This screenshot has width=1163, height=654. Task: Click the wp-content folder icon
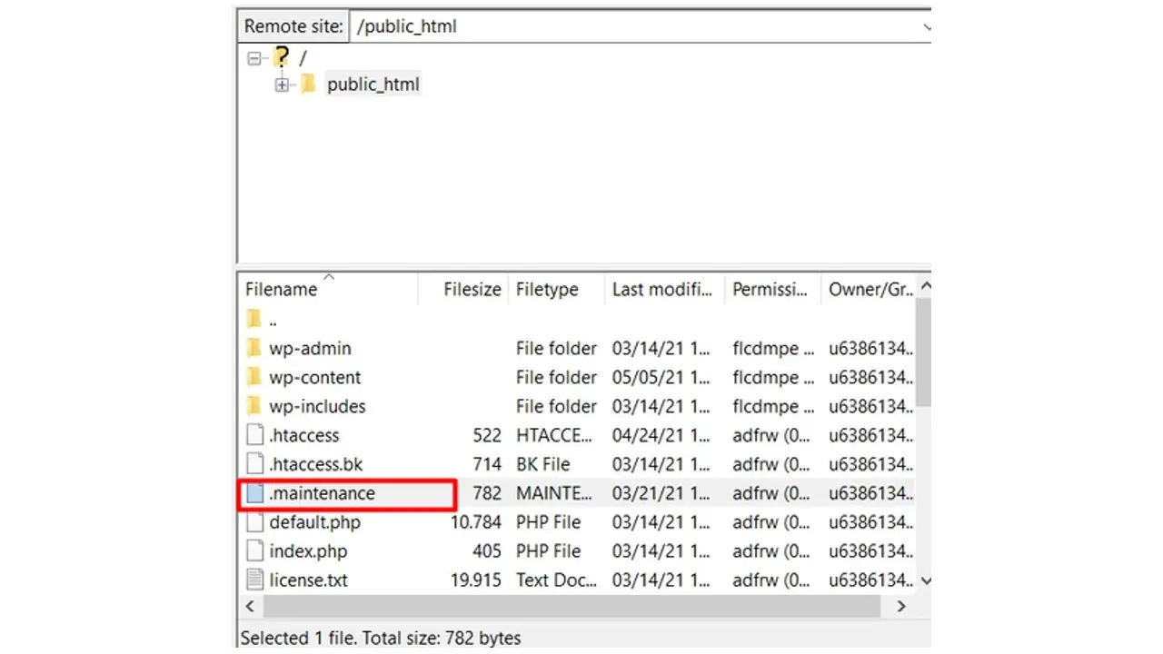click(254, 377)
